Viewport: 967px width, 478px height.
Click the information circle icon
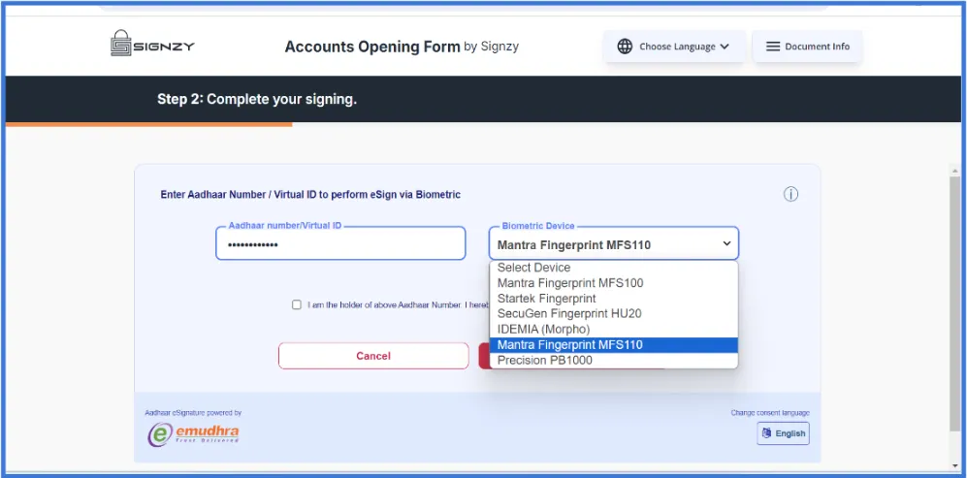pos(790,194)
